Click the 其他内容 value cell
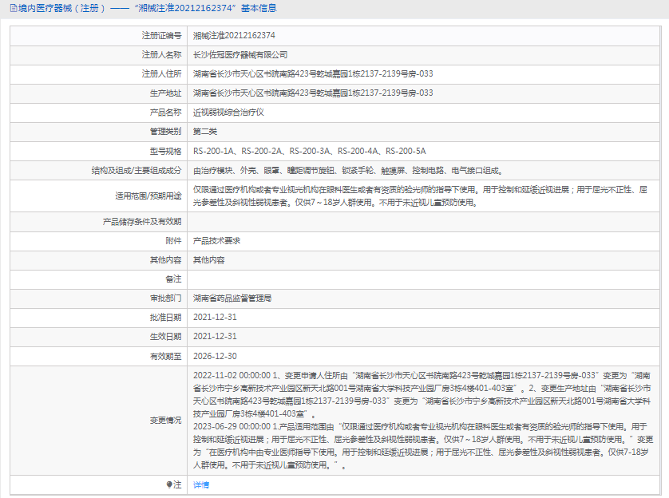The height and width of the screenshot is (498, 669). (208, 260)
